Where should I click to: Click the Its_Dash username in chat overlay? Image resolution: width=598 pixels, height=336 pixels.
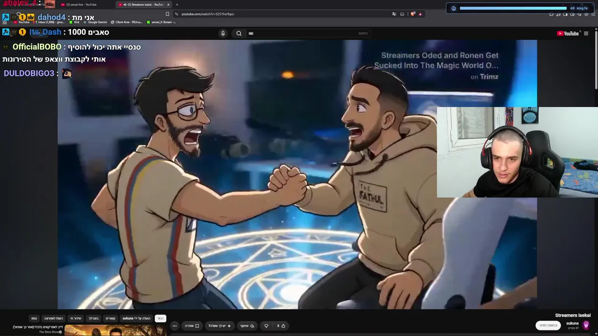click(x=45, y=32)
